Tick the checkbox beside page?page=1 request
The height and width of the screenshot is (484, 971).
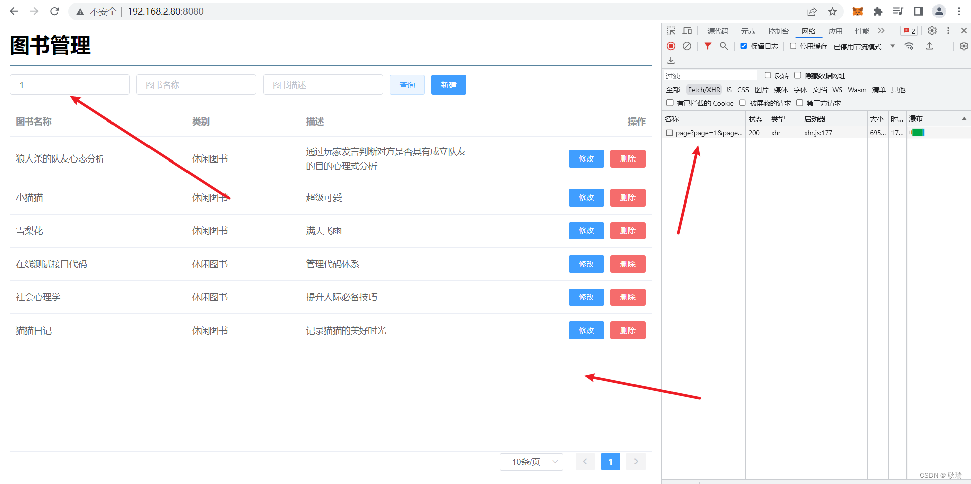[x=669, y=133]
